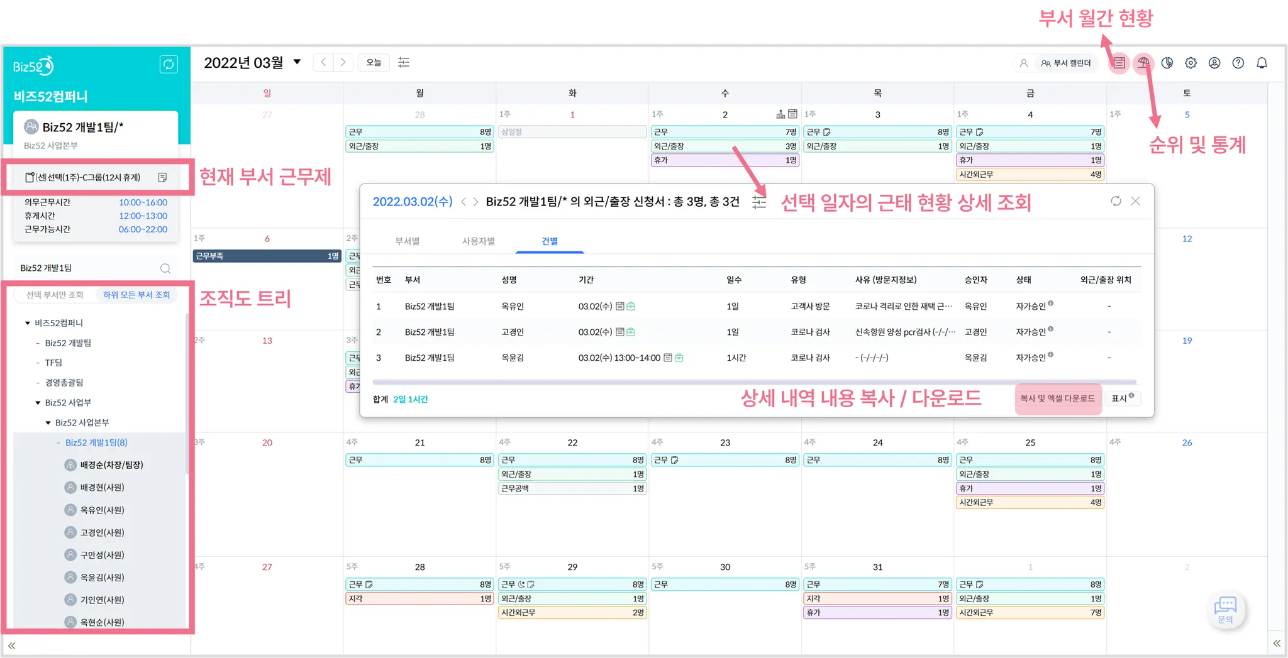This screenshot has height=658, width=1288.
Task: Select the 건별 tab
Action: click(550, 241)
